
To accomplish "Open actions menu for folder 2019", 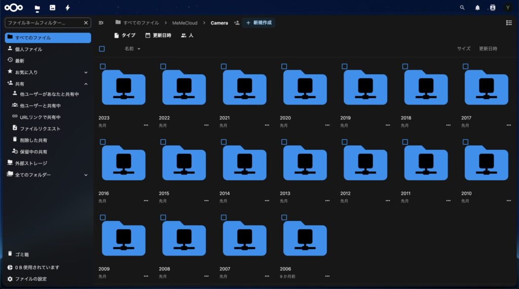I will pos(388,126).
